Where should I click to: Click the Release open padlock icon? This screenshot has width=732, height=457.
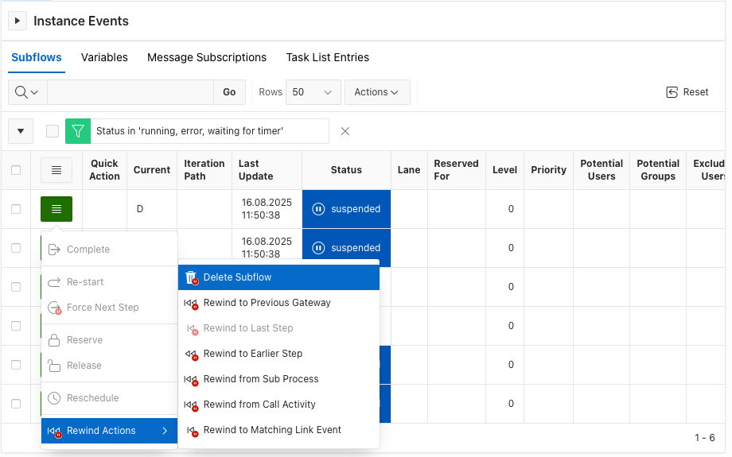pyautogui.click(x=54, y=366)
